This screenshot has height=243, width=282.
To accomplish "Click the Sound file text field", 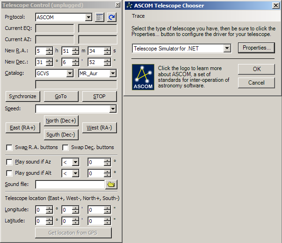I will pyautogui.click(x=70, y=185).
